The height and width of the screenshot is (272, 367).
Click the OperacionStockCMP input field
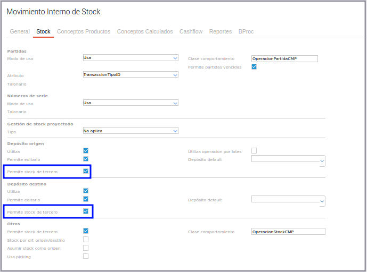pos(288,232)
